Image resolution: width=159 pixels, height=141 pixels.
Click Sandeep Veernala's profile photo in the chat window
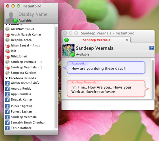pyautogui.click(x=69, y=50)
